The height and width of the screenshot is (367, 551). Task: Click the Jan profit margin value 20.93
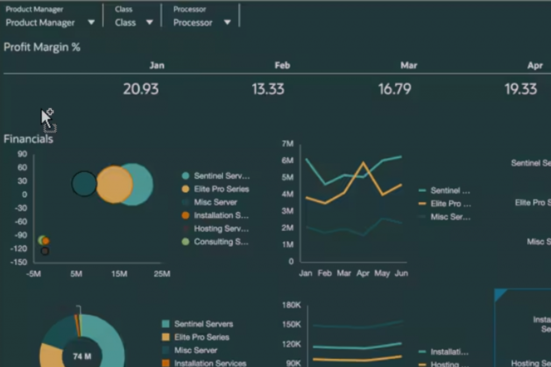(140, 89)
